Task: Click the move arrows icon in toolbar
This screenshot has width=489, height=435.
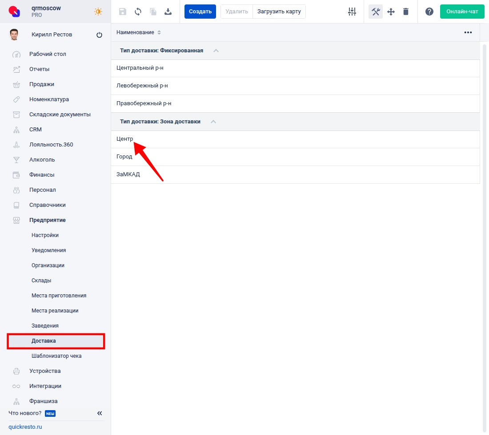Action: (391, 12)
